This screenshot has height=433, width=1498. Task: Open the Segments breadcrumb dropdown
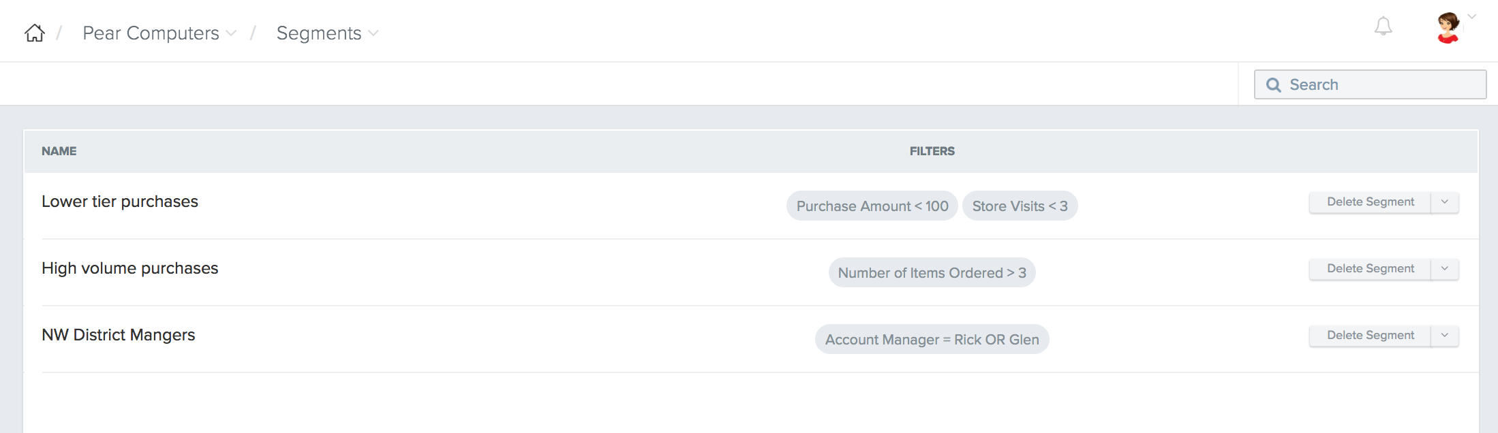click(373, 33)
